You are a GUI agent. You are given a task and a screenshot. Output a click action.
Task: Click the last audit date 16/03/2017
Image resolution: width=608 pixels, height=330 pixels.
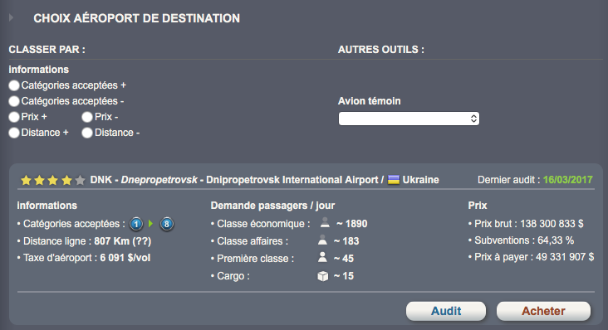pyautogui.click(x=567, y=180)
